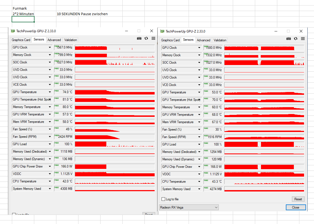Click Reset button in right GPU-Z window
The height and width of the screenshot is (224, 314).
pyautogui.click(x=298, y=199)
